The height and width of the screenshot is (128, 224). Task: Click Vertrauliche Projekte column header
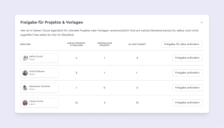(105, 44)
